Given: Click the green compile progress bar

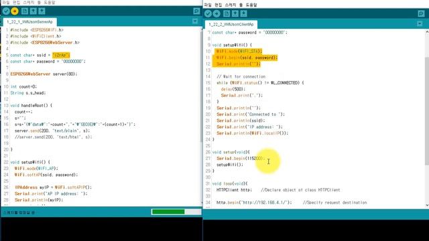Looking at the screenshot, I should click(x=168, y=212).
